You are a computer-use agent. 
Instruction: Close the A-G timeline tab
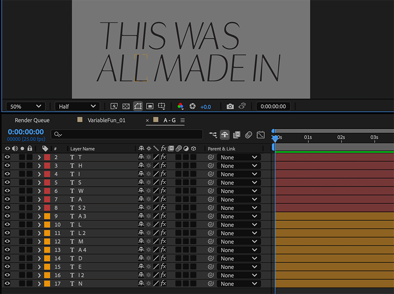pos(147,120)
